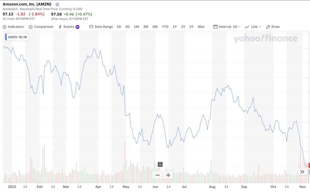310x192 pixels.
Task: Activate the Draw pencil tool
Action: tap(273, 27)
